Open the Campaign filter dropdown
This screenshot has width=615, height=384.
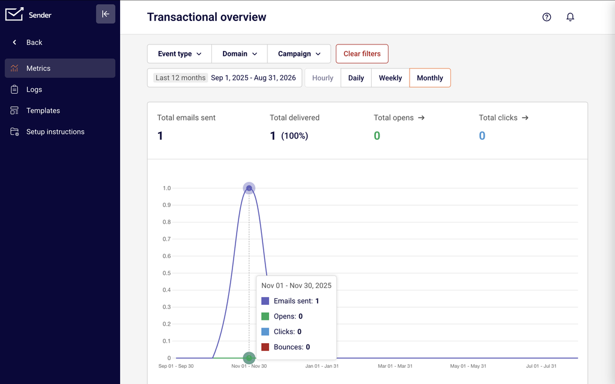tap(299, 53)
